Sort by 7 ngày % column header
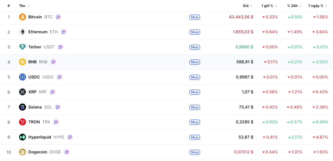333x161 pixels. (x=318, y=6)
